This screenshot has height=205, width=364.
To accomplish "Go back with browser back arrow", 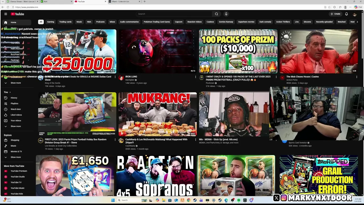I will point(3,7).
